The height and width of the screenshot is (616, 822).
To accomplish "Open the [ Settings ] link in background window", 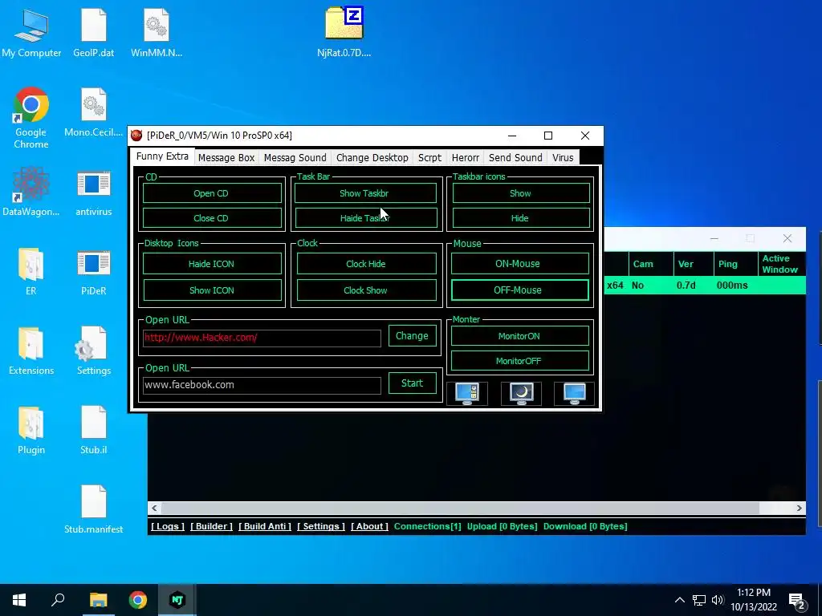I will click(321, 526).
